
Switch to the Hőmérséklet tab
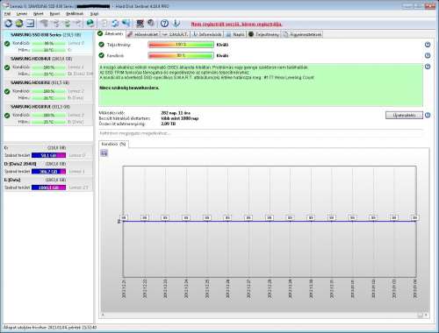pos(143,34)
